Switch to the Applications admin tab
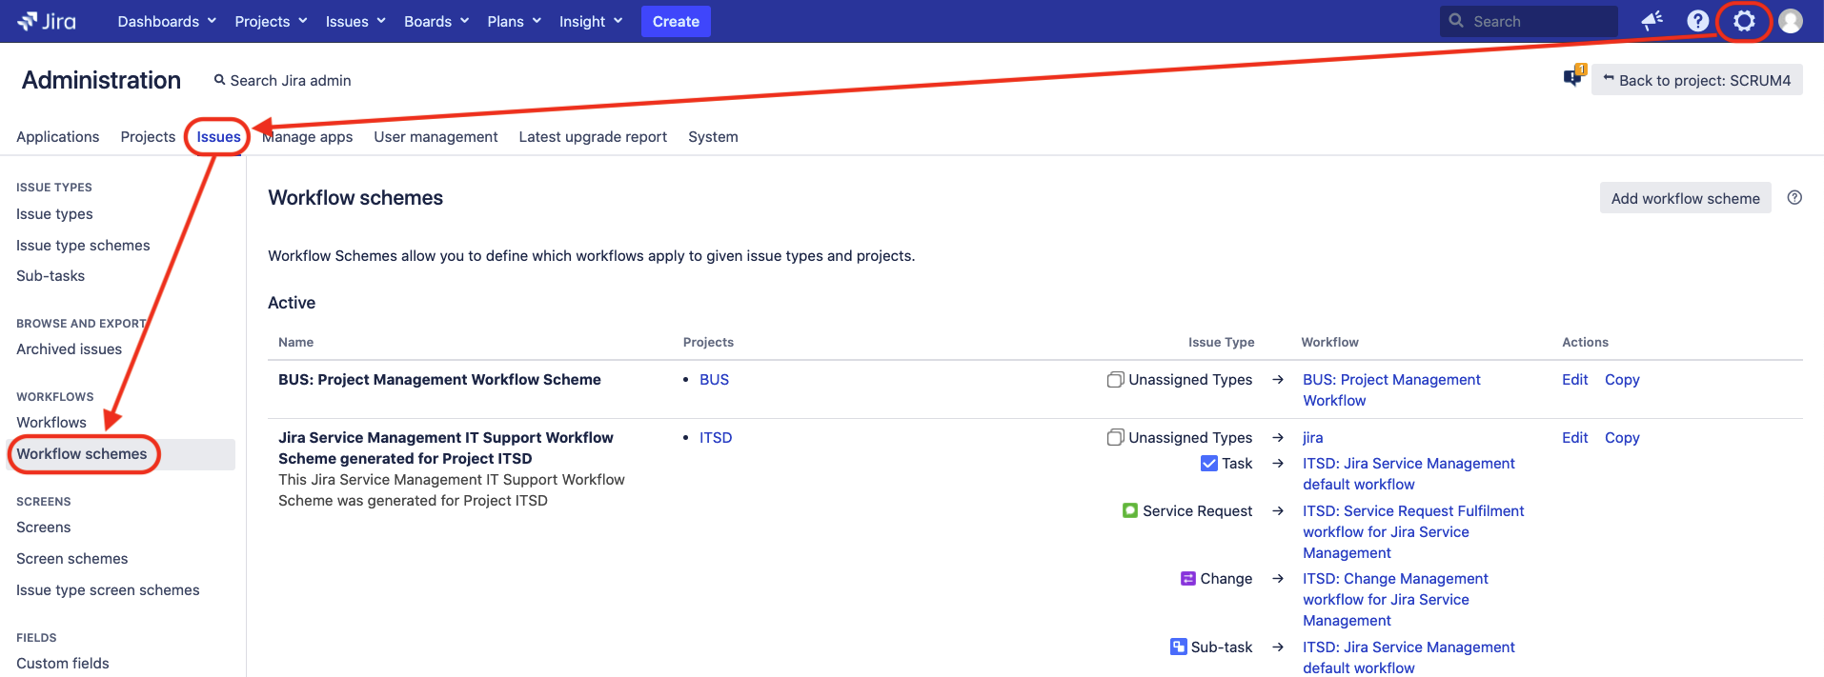 (58, 137)
